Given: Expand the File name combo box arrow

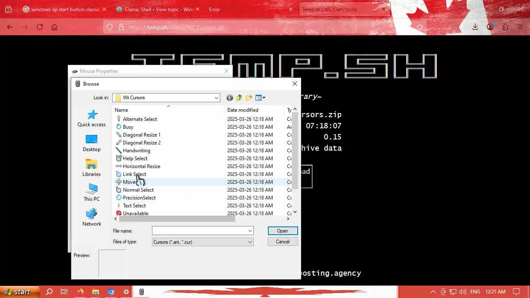Looking at the screenshot, I should [x=250, y=231].
